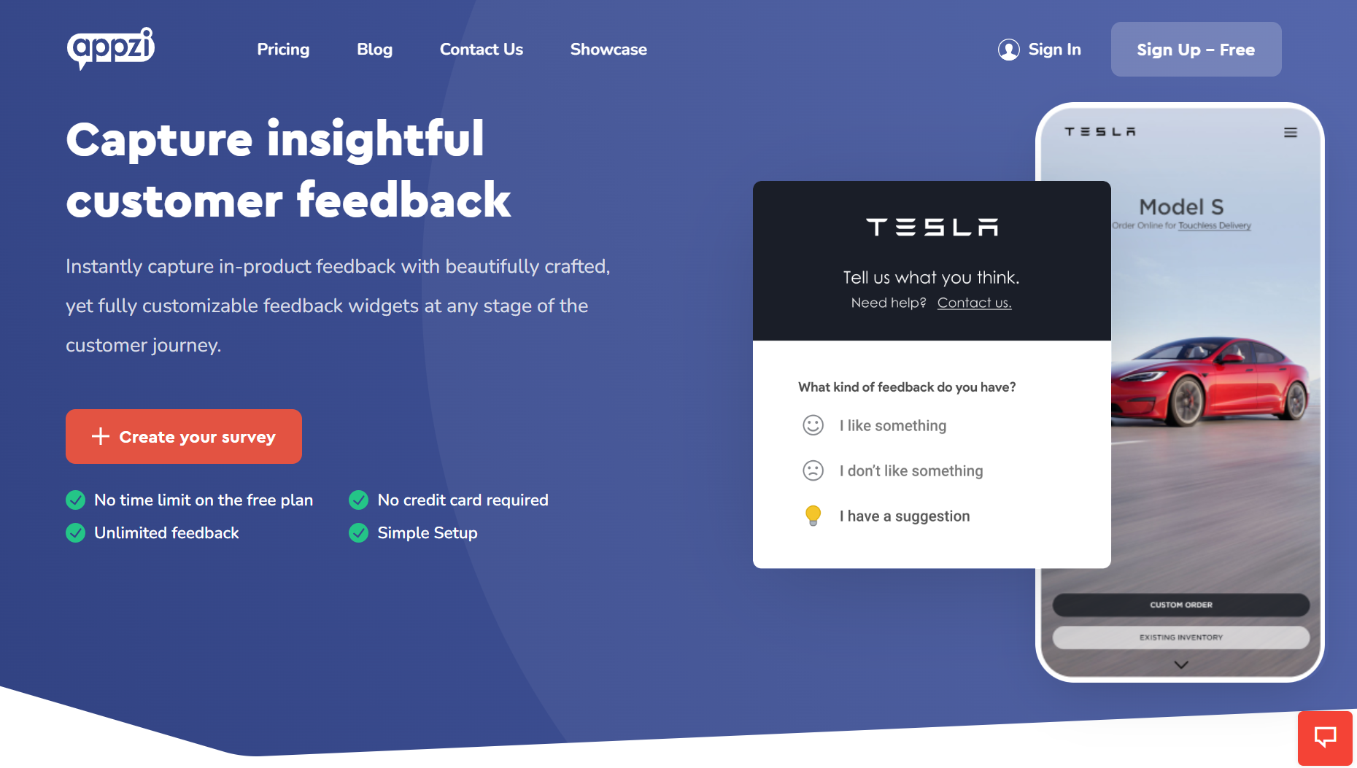Toggle the 'Simple Setup' checkmark
1357x768 pixels.
pos(358,532)
